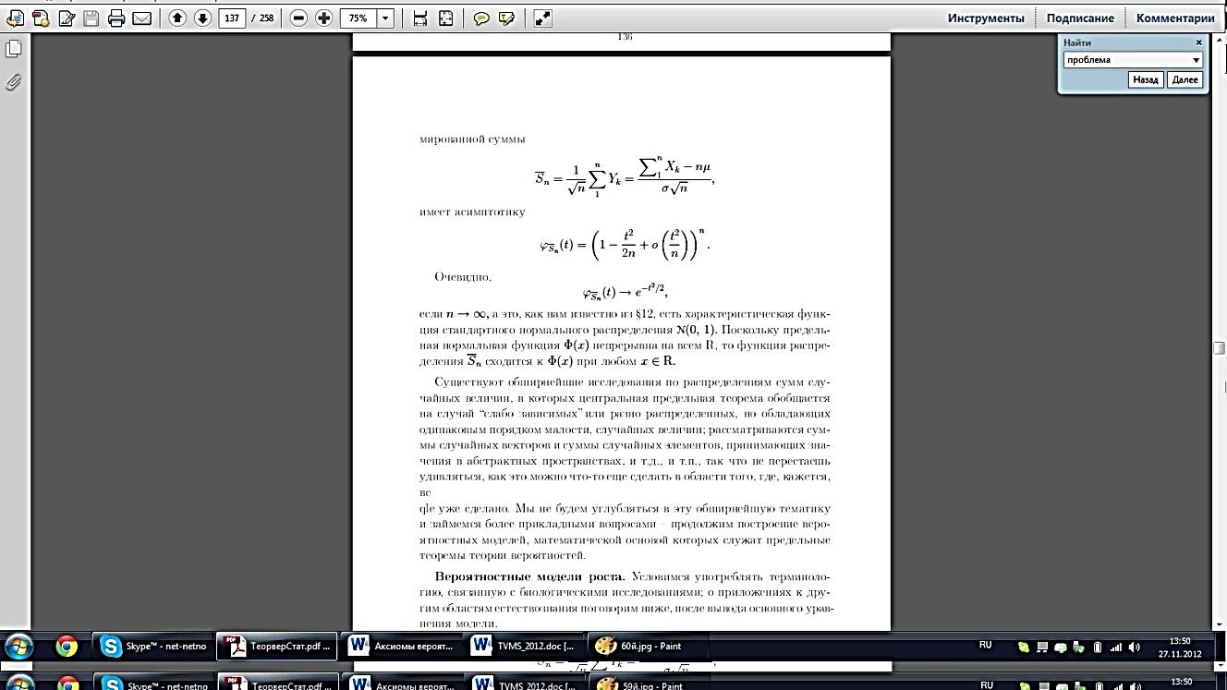The height and width of the screenshot is (690, 1227).
Task: Close the Найти search box
Action: click(1198, 42)
